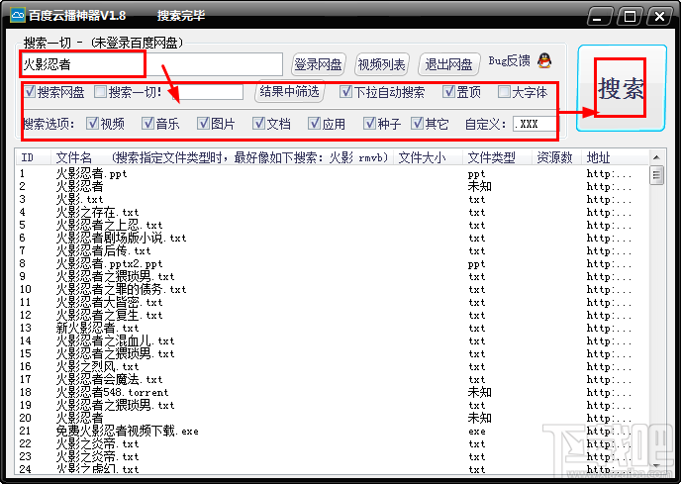Maximize the 百度云播神器 window

(630, 17)
